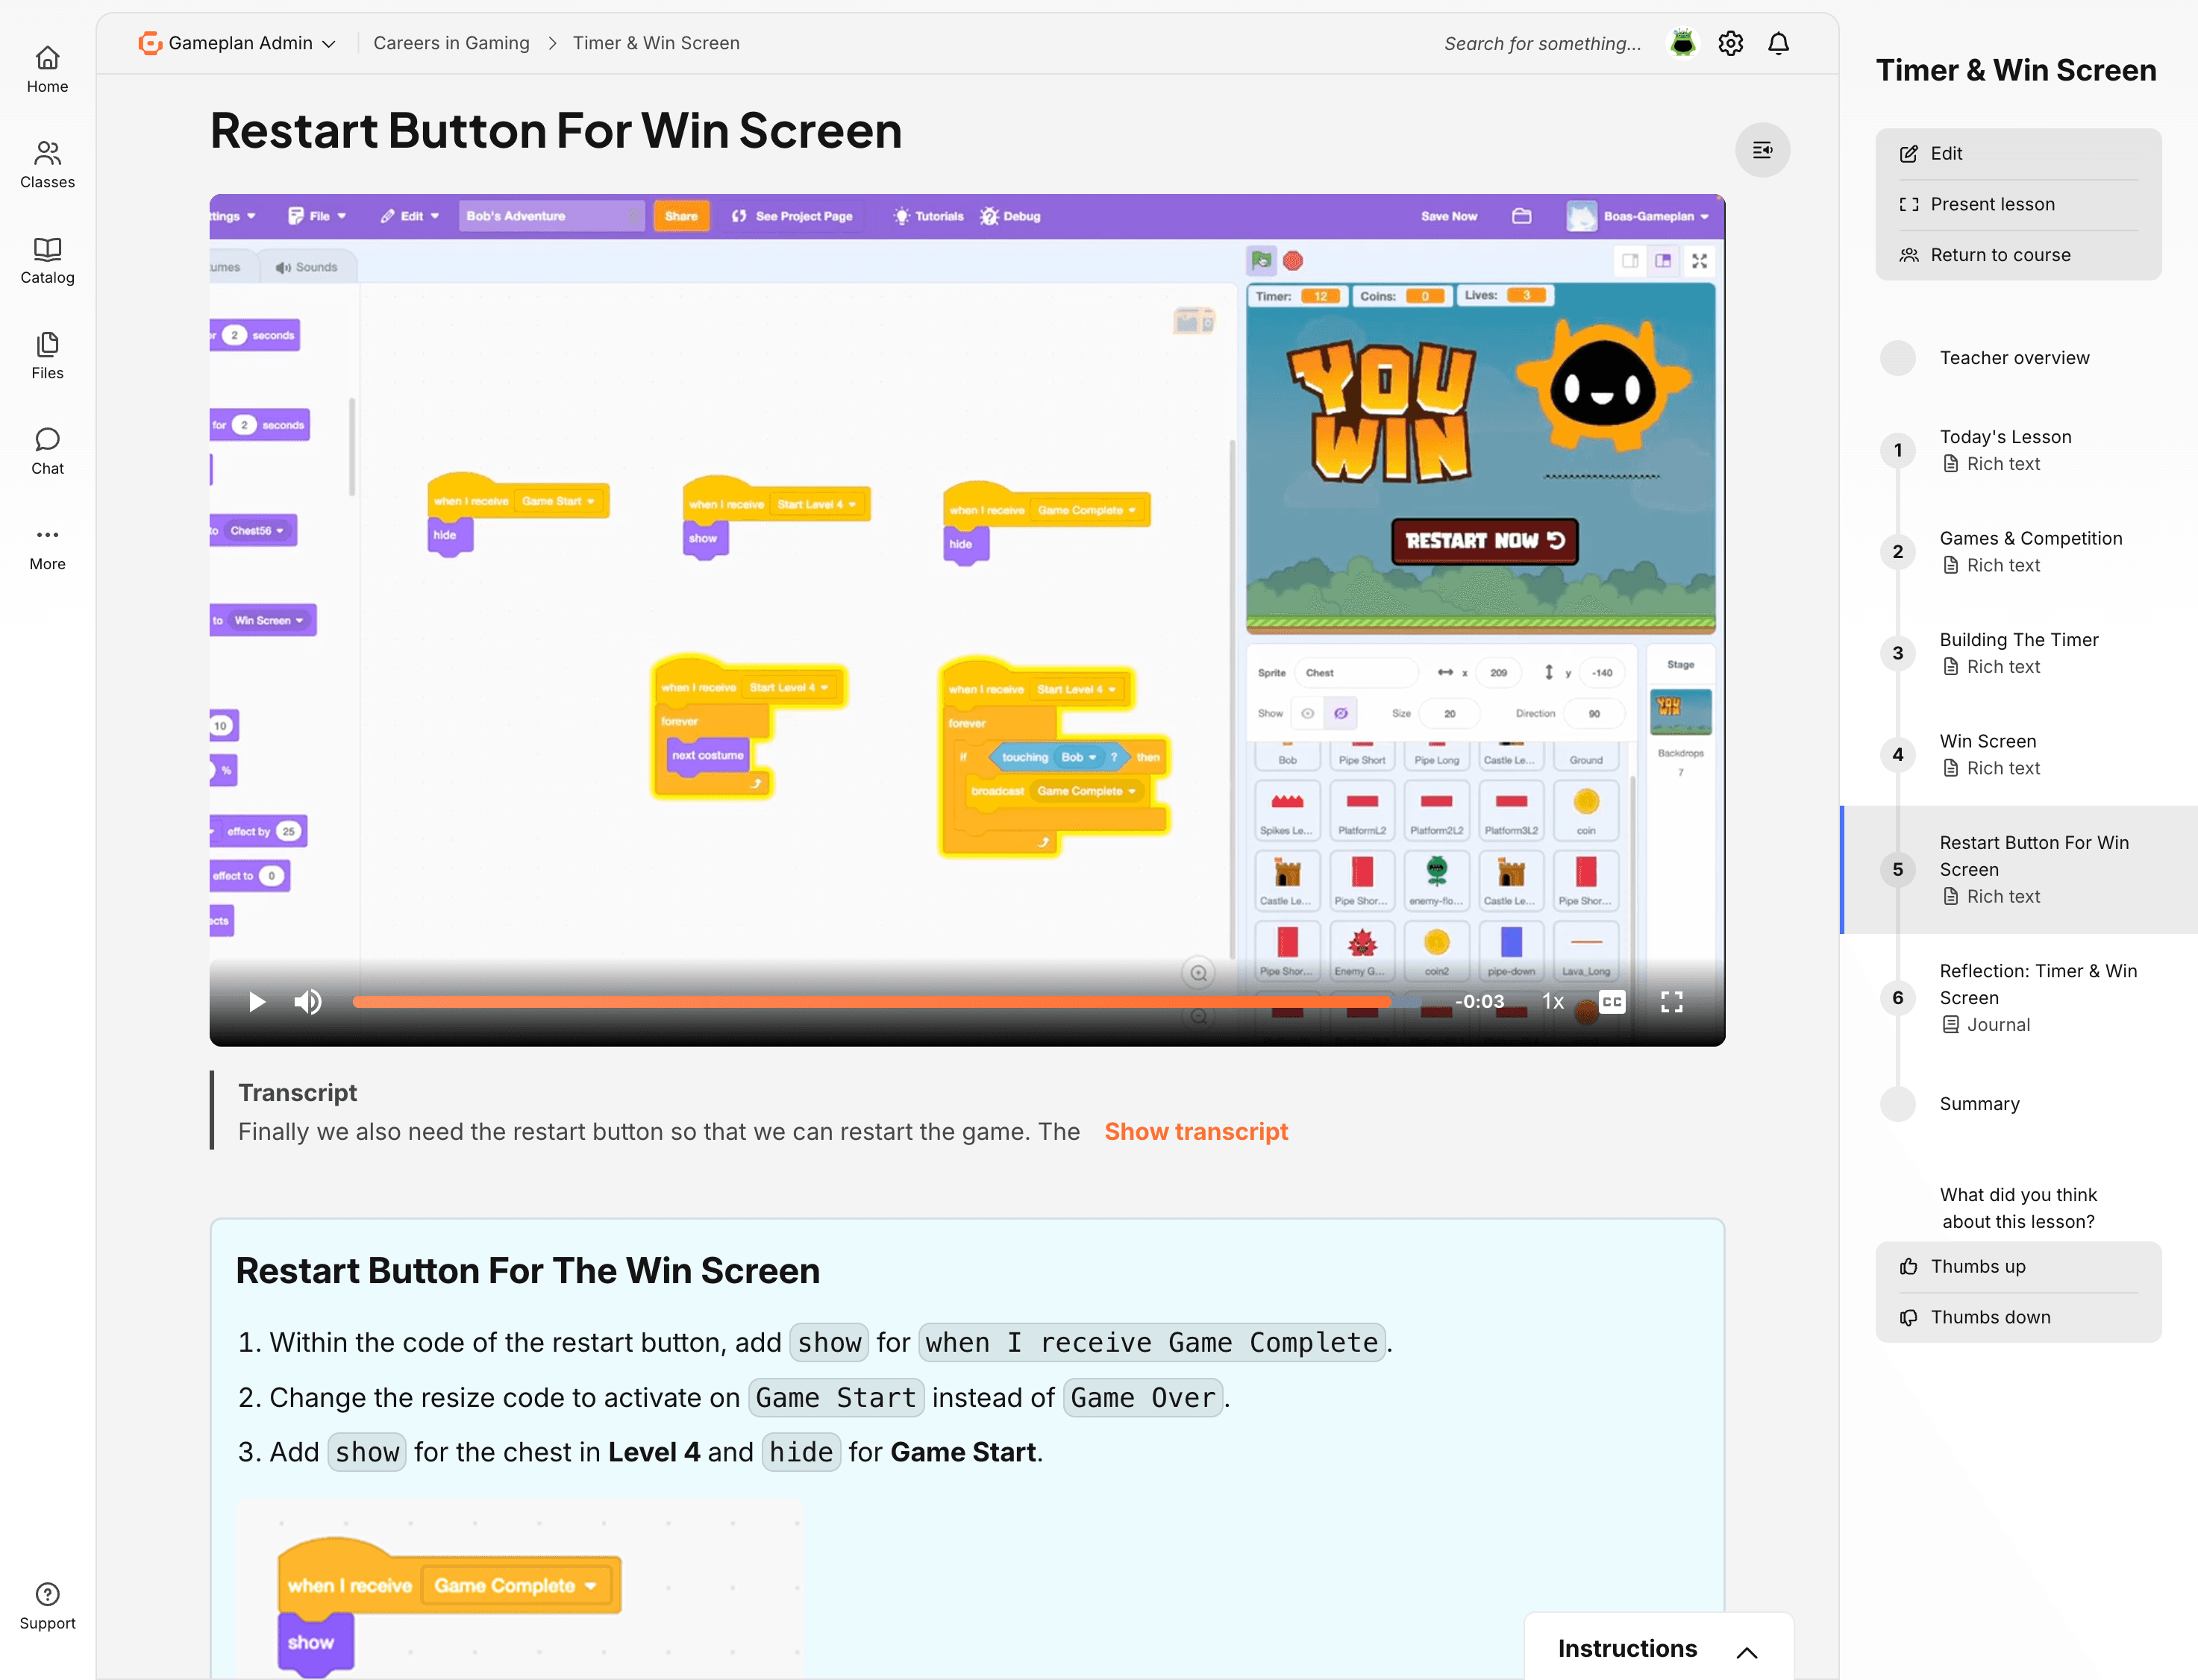Open the Careers in Gaming breadcrumb
This screenshot has width=2198, height=1680.
451,43
